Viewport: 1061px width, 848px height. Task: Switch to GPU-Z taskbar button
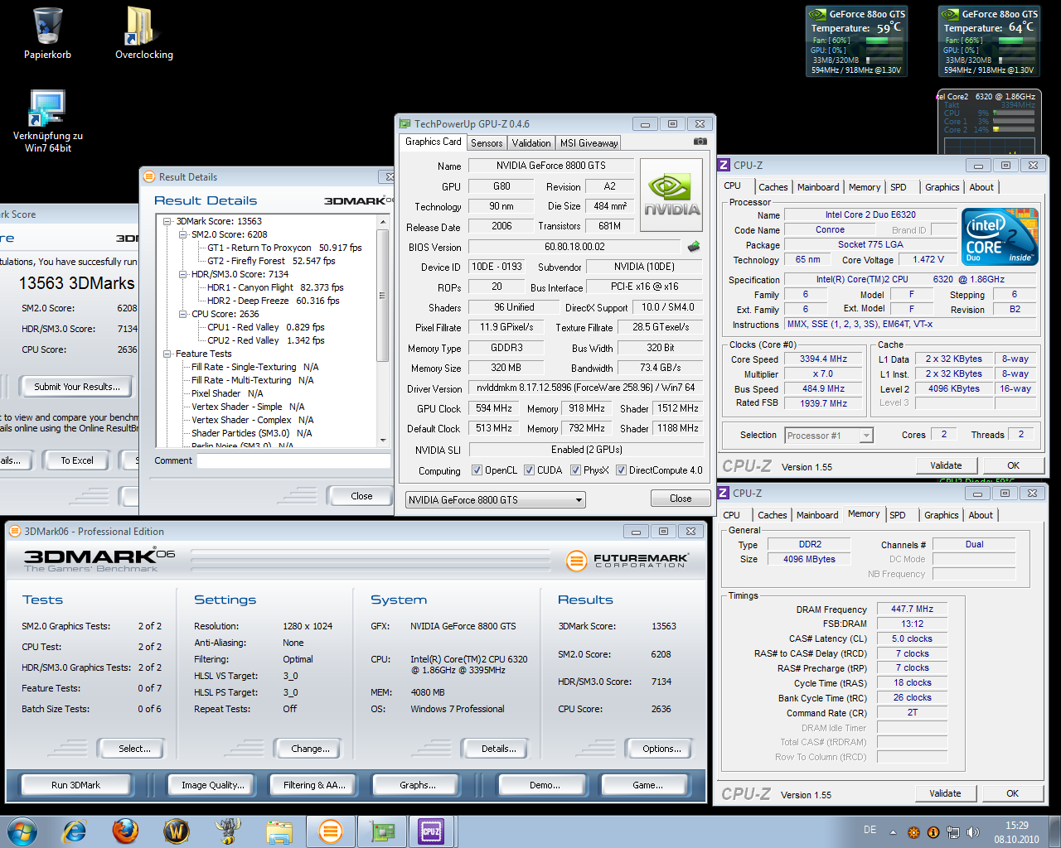(382, 831)
